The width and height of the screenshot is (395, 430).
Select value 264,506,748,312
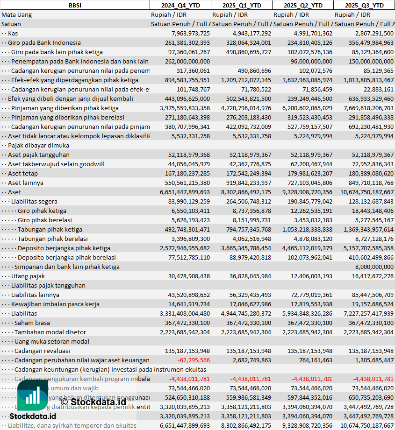click(248, 201)
